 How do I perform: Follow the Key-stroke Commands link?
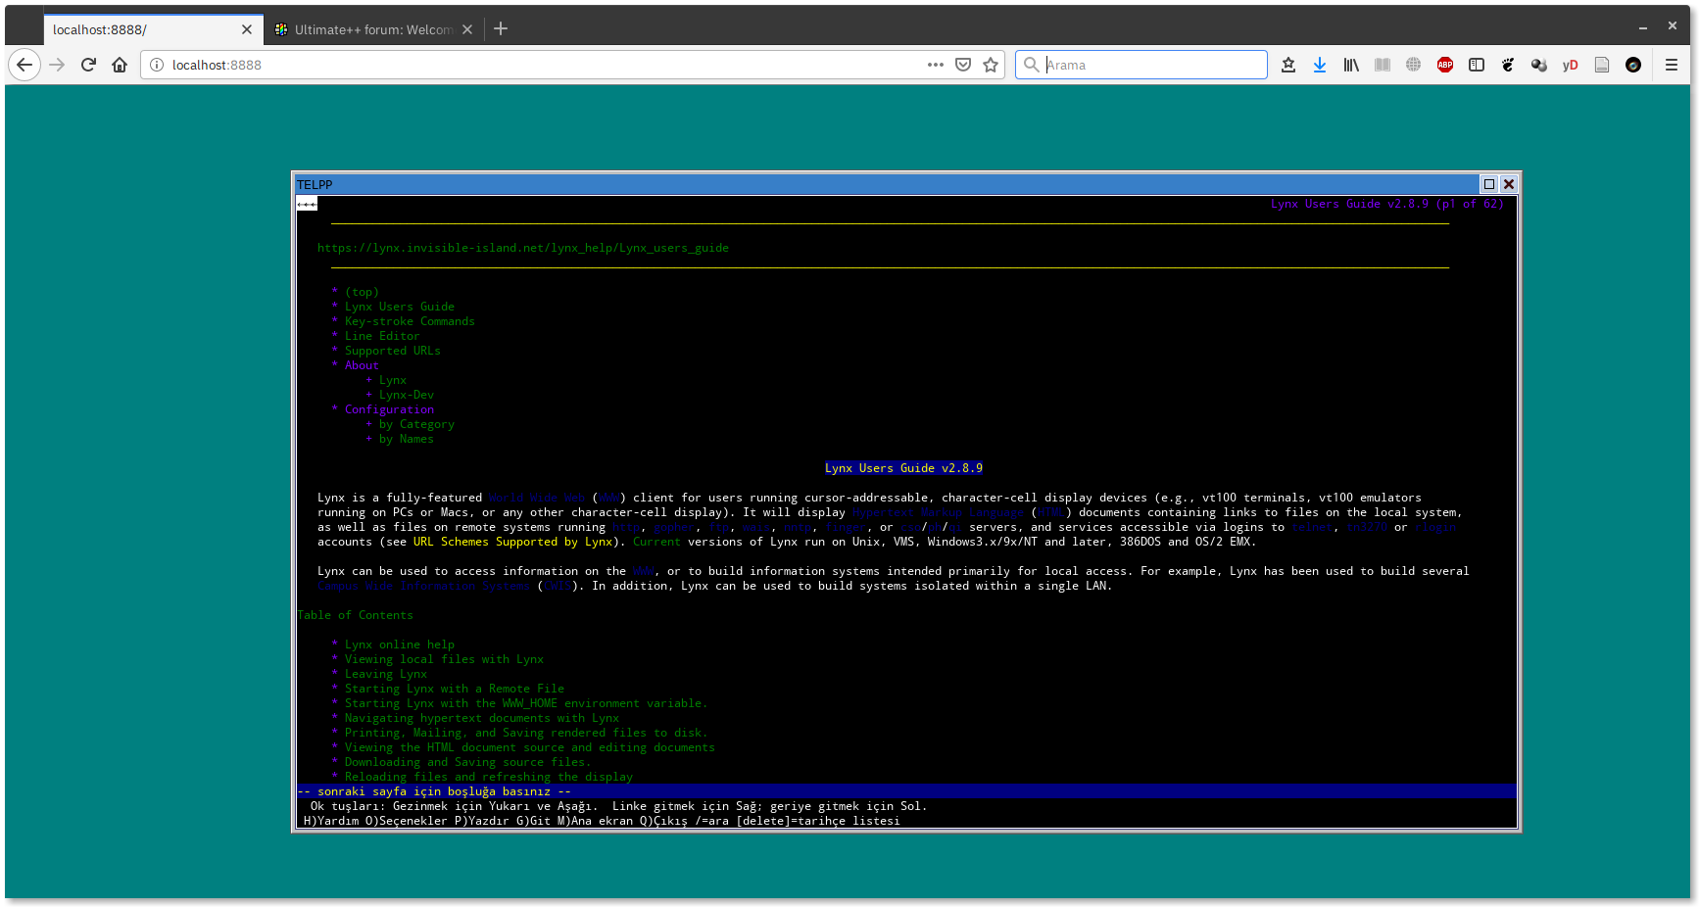(x=409, y=321)
